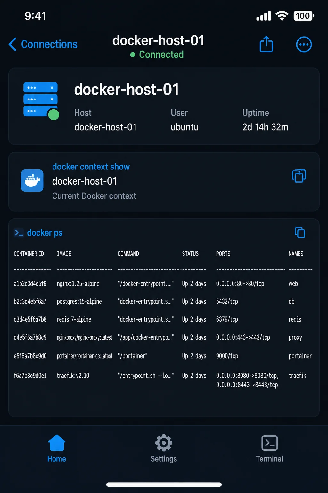This screenshot has height=493, width=328.
Task: Select container ID e5f6a7b8c9d0
Action: pos(30,356)
